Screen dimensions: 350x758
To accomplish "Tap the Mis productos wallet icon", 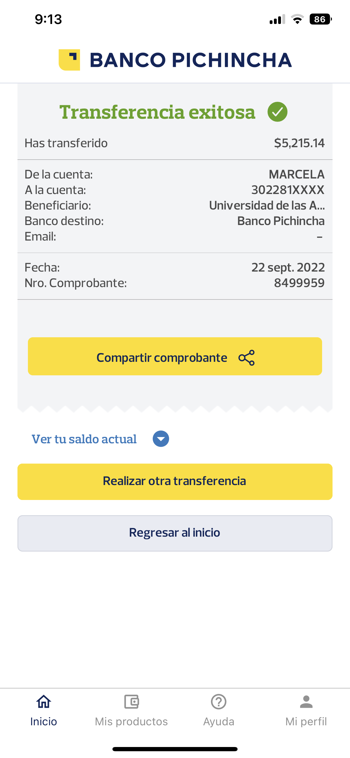I will [131, 702].
